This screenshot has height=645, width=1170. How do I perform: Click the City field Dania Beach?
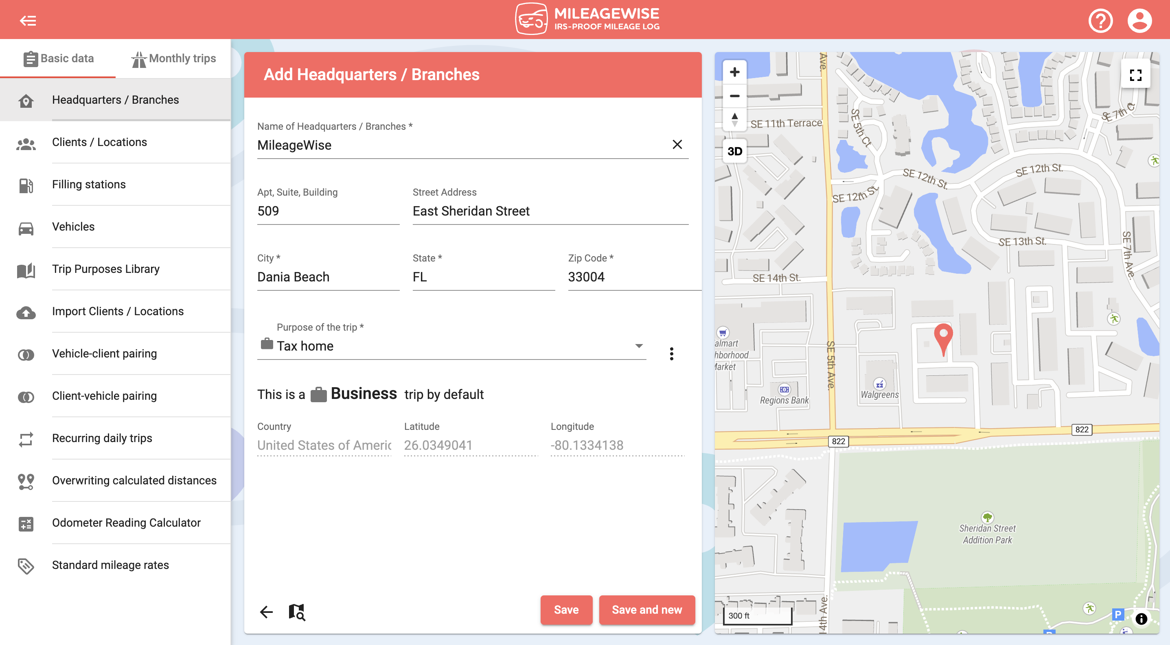pos(328,277)
